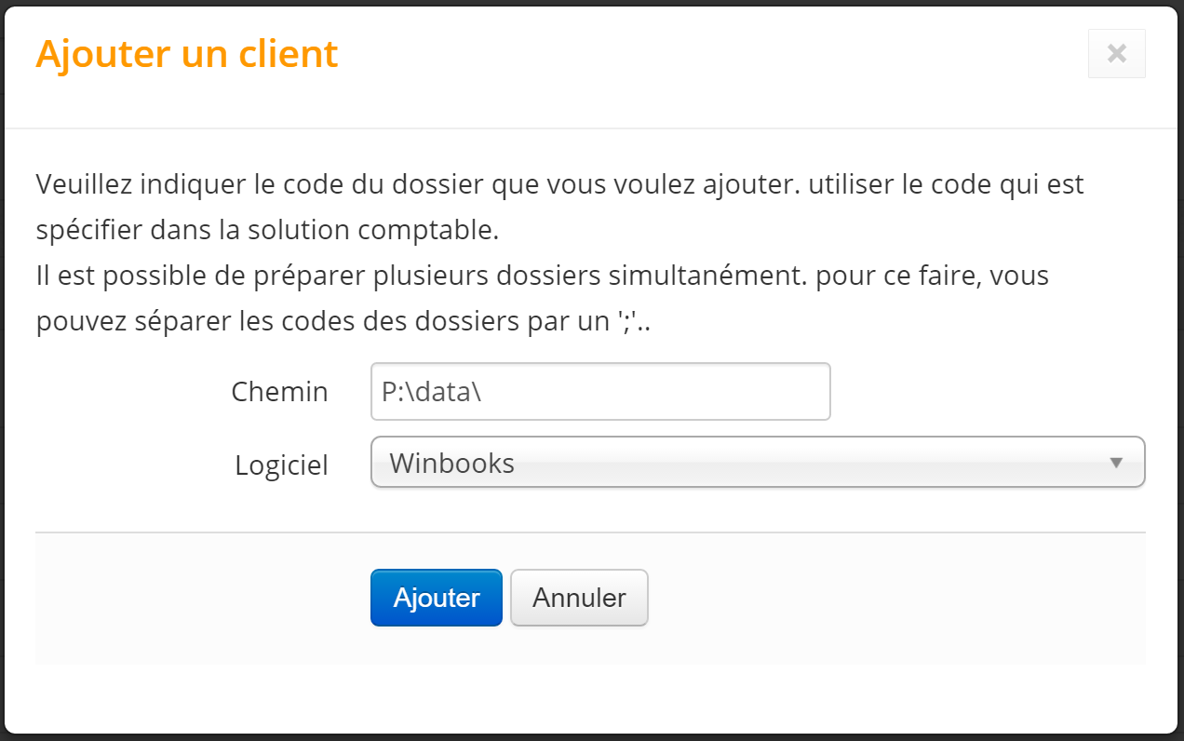1184x741 pixels.
Task: Open the Logiciel dropdown list
Action: click(758, 462)
